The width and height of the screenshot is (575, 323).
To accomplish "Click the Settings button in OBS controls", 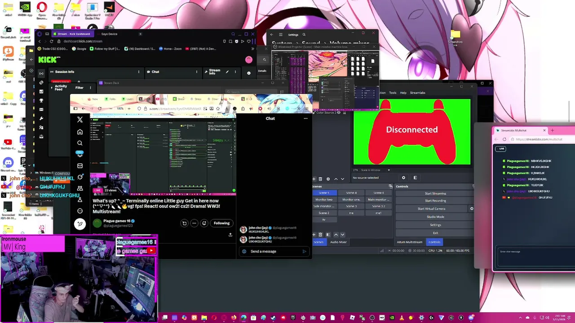I will (x=435, y=225).
